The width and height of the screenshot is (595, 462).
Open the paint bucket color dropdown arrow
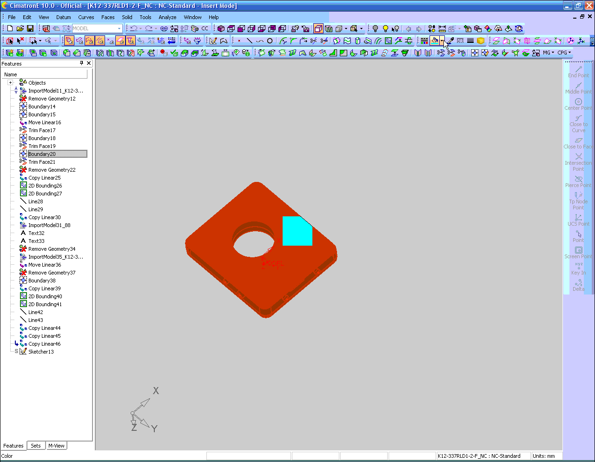[442, 40]
